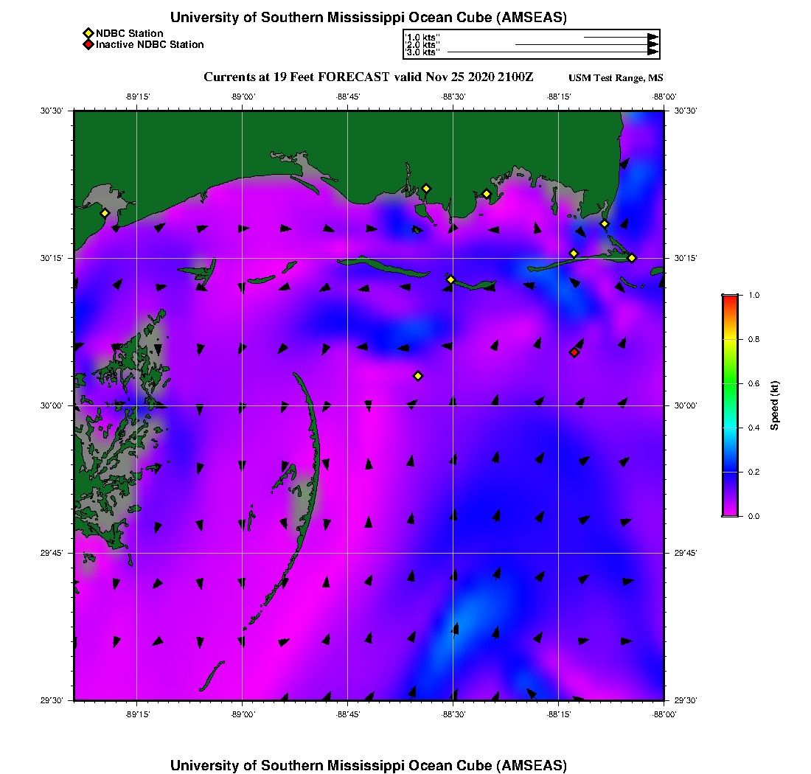Click the red diamond icon in the legend
The width and height of the screenshot is (811, 774).
88,44
